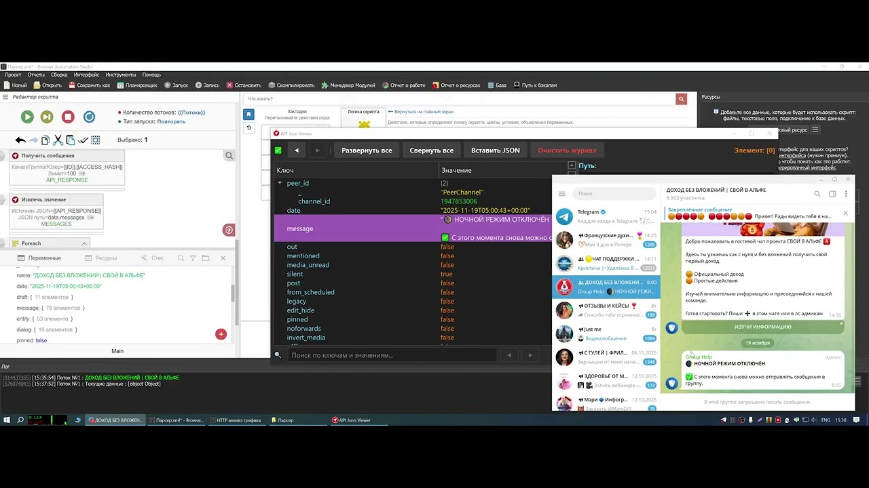This screenshot has width=869, height=488.
Task: Click the blue bookmark icon
Action: 249,115
